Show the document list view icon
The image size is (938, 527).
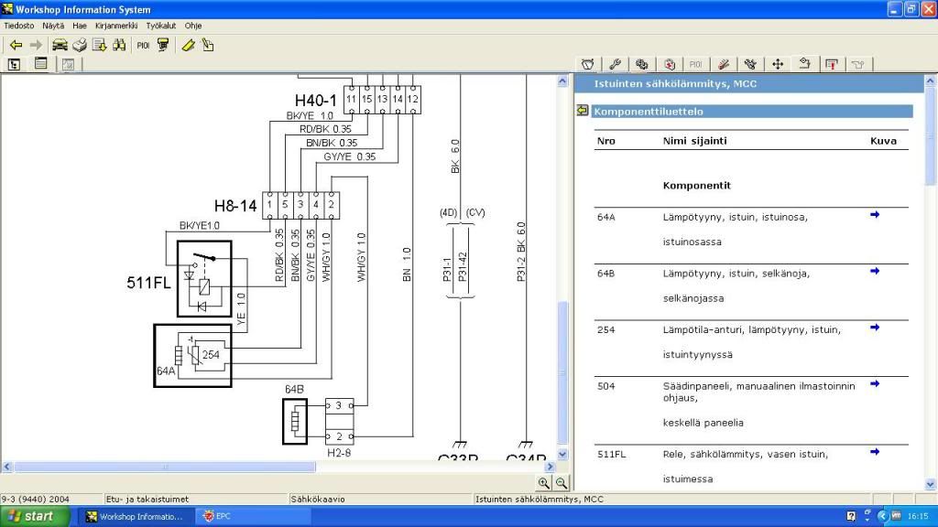(x=40, y=63)
